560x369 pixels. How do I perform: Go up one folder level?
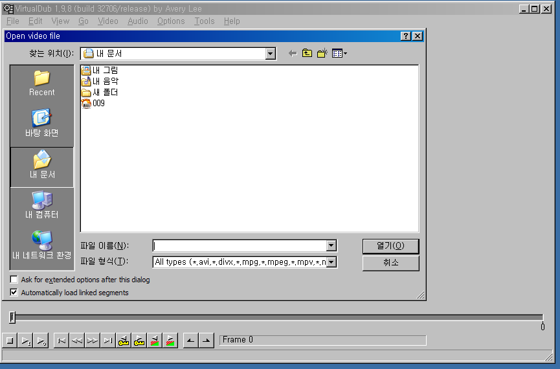click(x=307, y=54)
